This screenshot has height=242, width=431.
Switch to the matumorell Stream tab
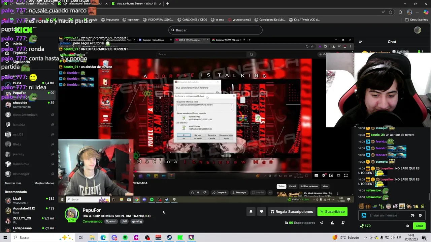click(x=82, y=4)
